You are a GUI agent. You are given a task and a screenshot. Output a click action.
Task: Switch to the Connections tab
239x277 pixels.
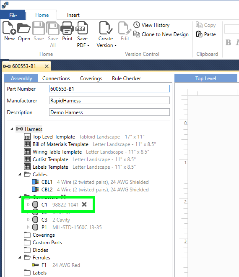56,78
